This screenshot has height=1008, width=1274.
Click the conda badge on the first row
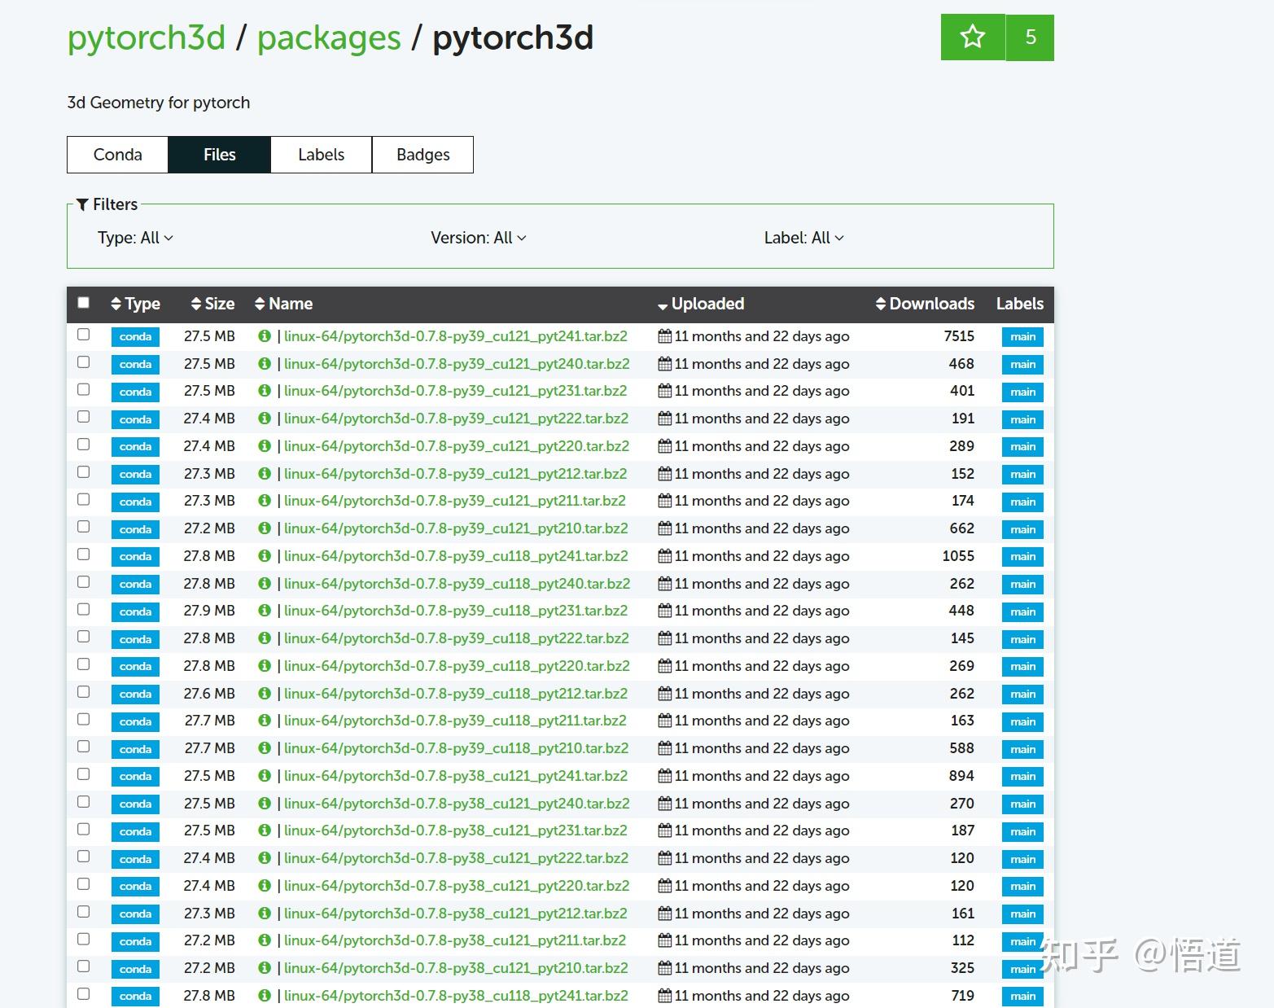pyautogui.click(x=134, y=335)
